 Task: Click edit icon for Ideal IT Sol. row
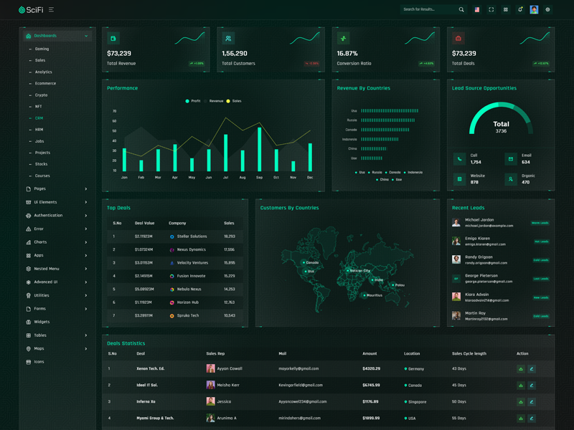(x=532, y=386)
